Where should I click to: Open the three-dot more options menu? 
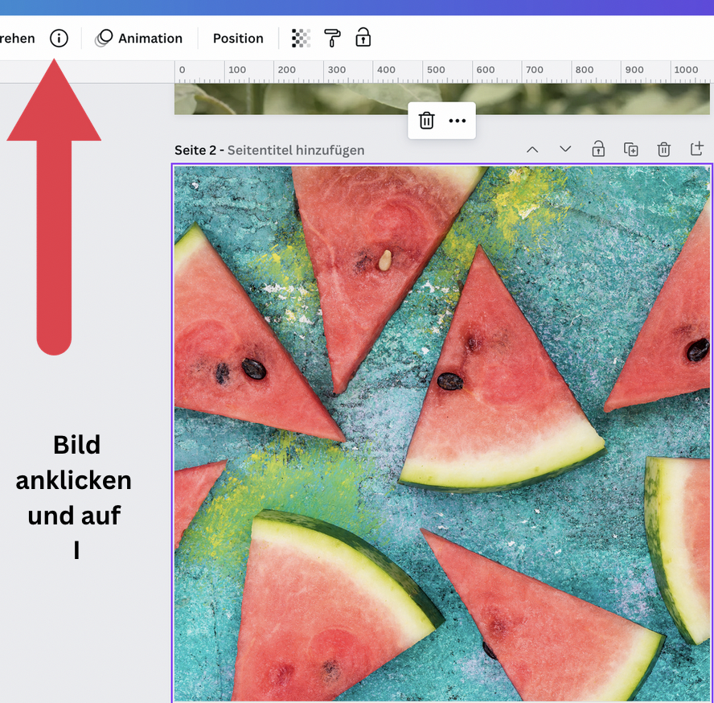pos(458,121)
